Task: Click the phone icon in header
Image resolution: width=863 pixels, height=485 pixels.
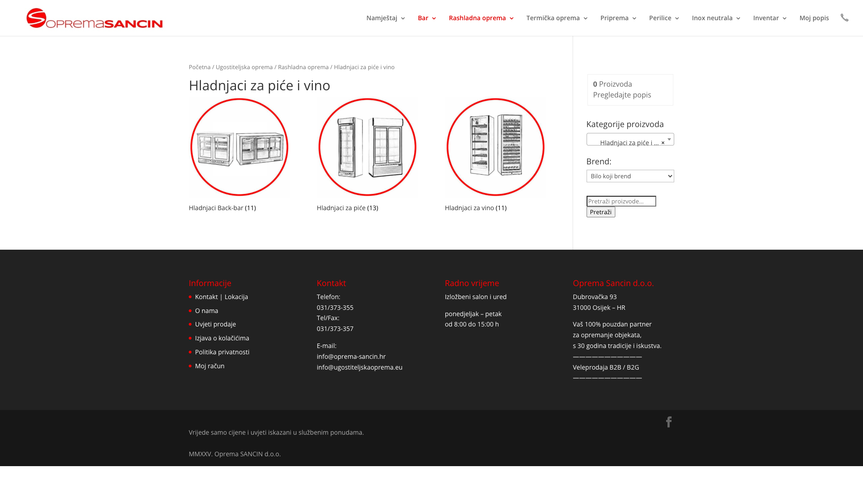Action: pyautogui.click(x=844, y=18)
